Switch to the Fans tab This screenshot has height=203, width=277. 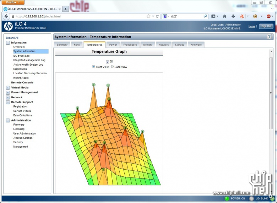pyautogui.click(x=77, y=45)
